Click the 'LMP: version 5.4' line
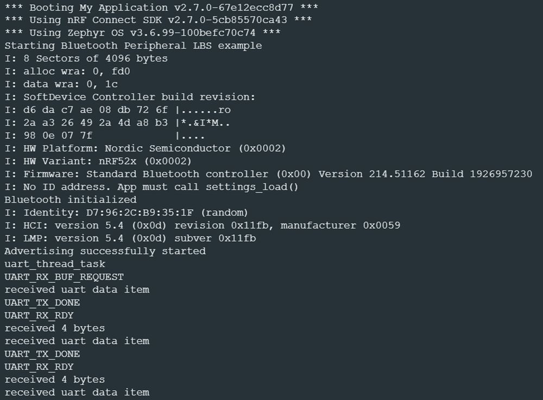The width and height of the screenshot is (543, 400). (x=130, y=238)
